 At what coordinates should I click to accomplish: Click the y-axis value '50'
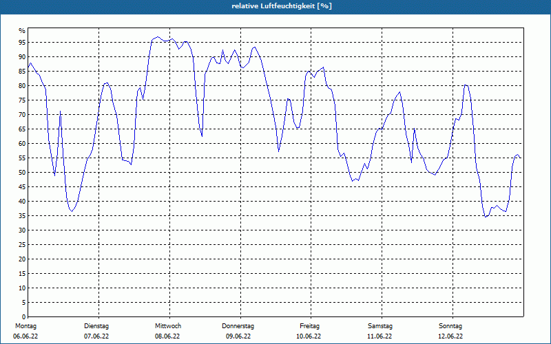click(x=22, y=173)
